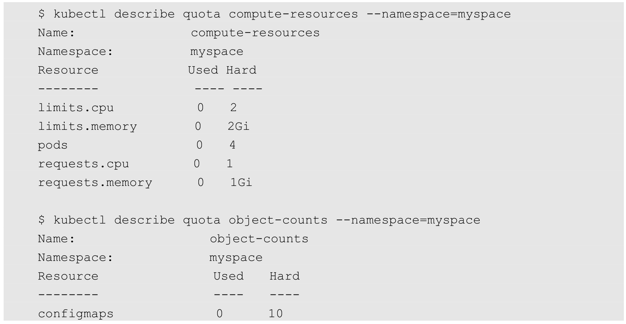The image size is (626, 324).
Task: Click the limits.cpu resource label
Action: 76,108
